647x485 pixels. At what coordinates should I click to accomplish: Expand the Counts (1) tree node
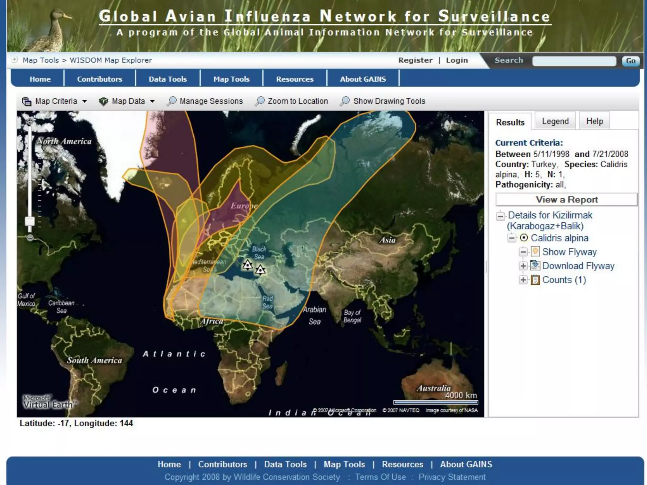click(523, 280)
